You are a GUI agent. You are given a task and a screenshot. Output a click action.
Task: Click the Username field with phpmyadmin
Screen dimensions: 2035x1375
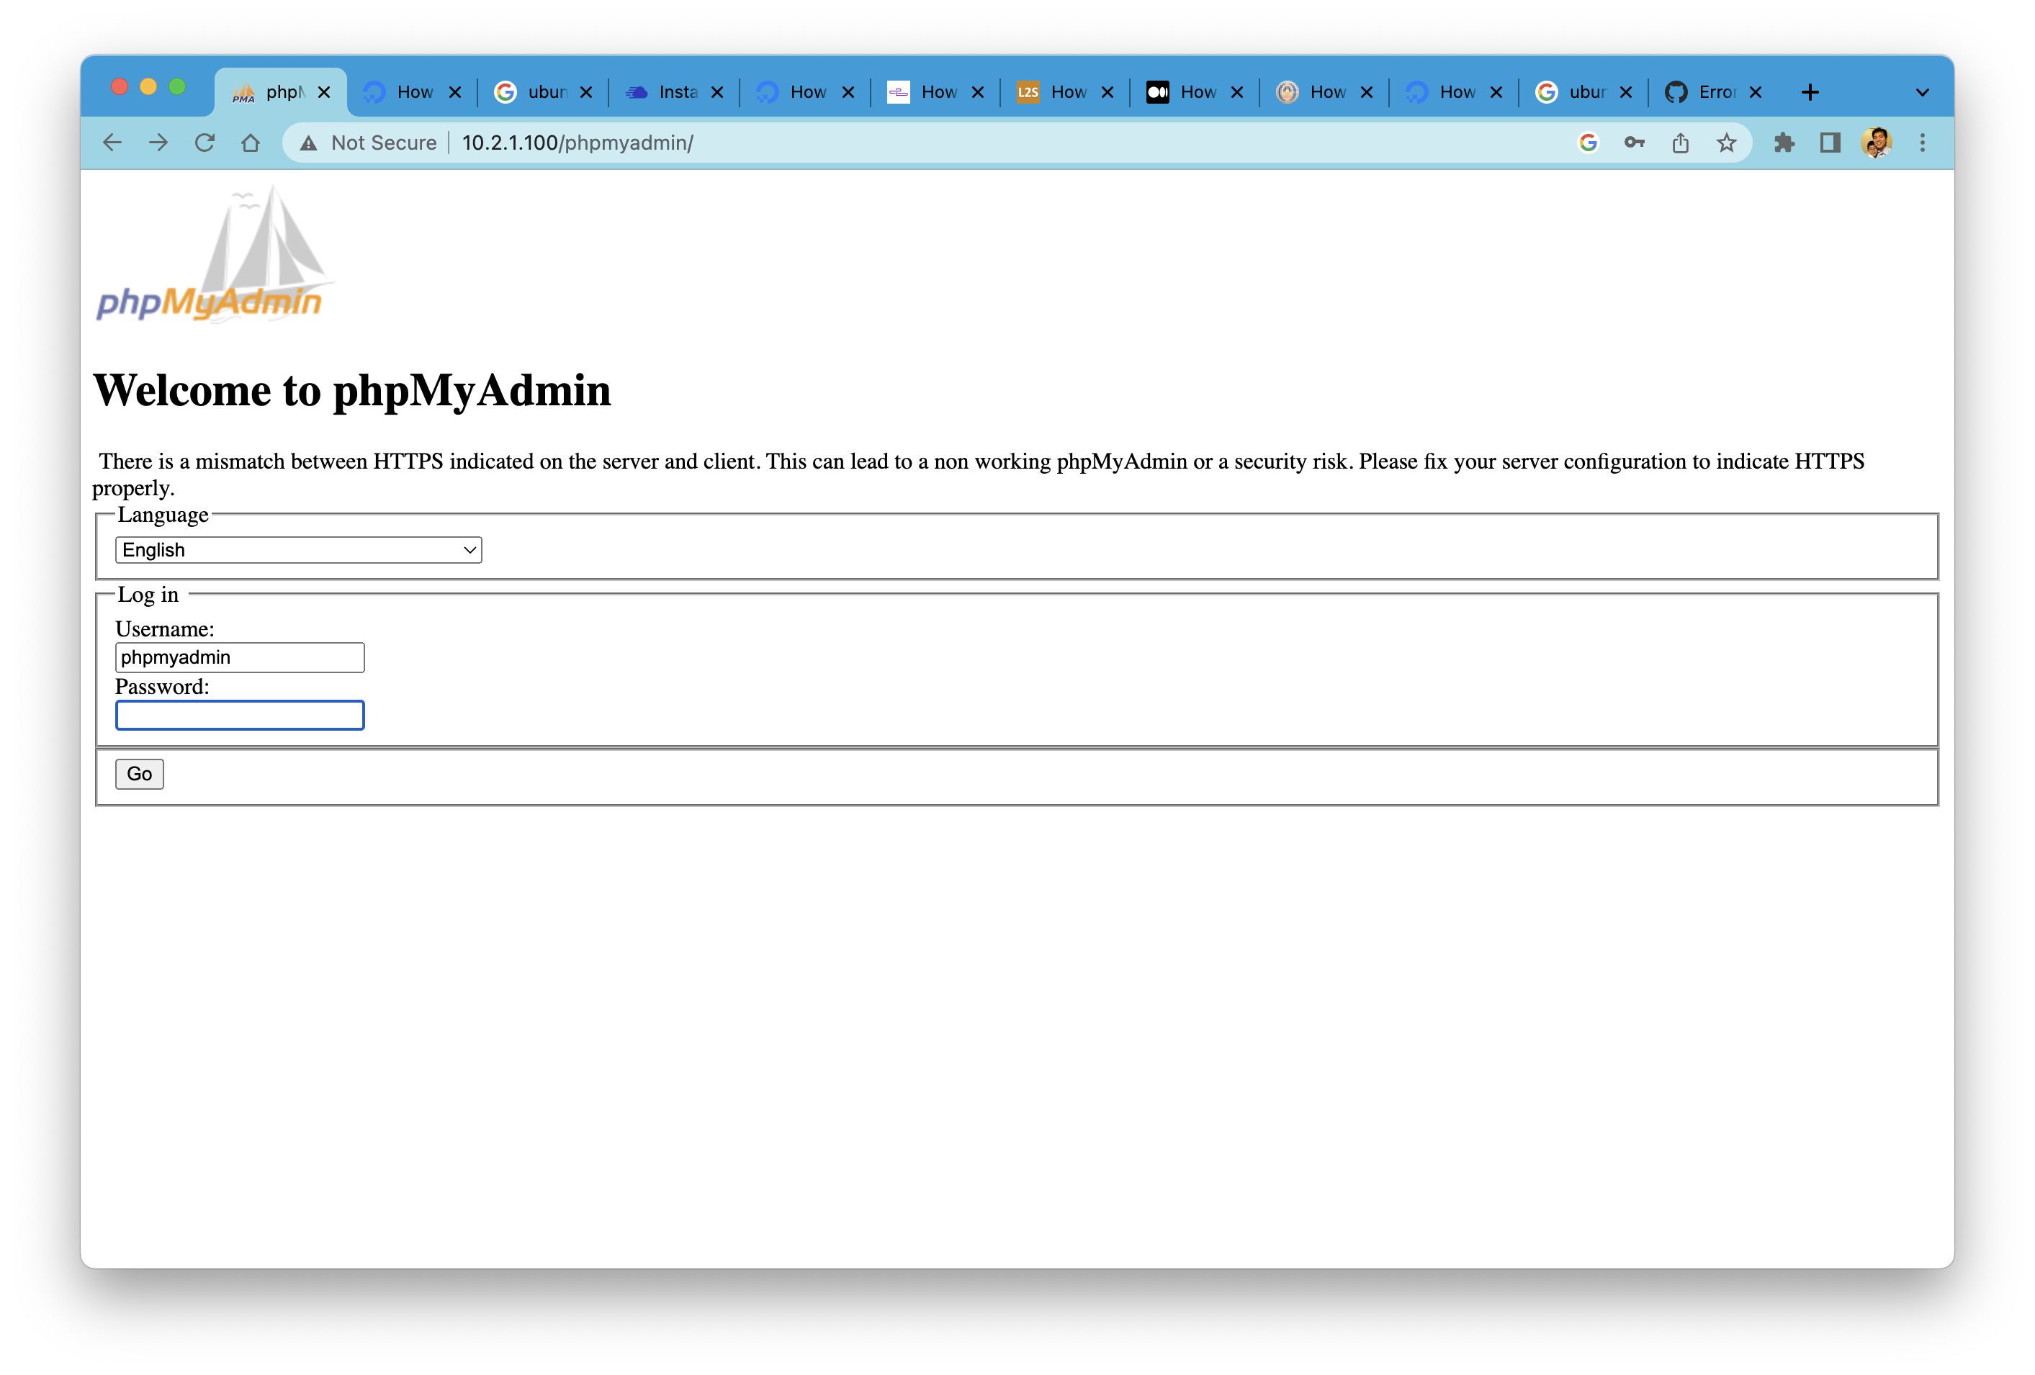[240, 657]
